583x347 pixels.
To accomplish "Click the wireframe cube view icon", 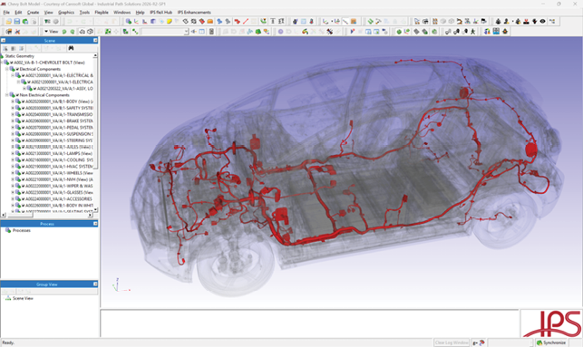I will point(90,31).
